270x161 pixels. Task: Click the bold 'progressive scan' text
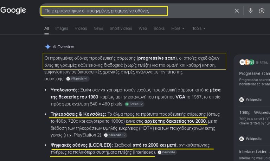click(157, 58)
